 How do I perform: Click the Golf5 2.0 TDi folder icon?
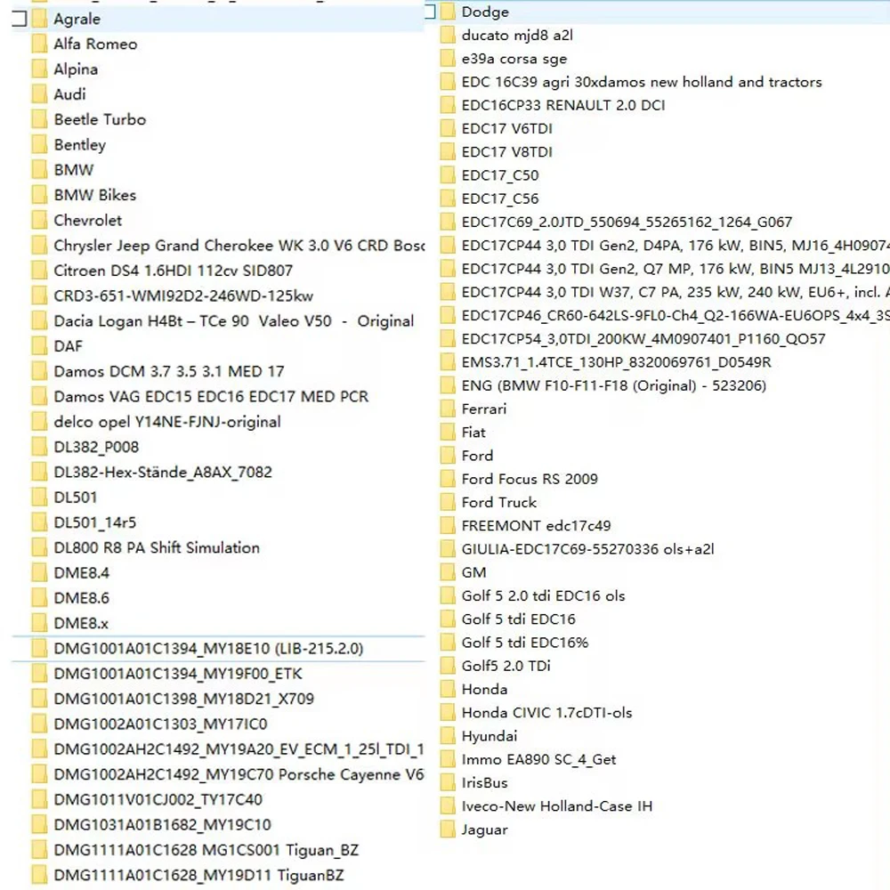pos(448,666)
